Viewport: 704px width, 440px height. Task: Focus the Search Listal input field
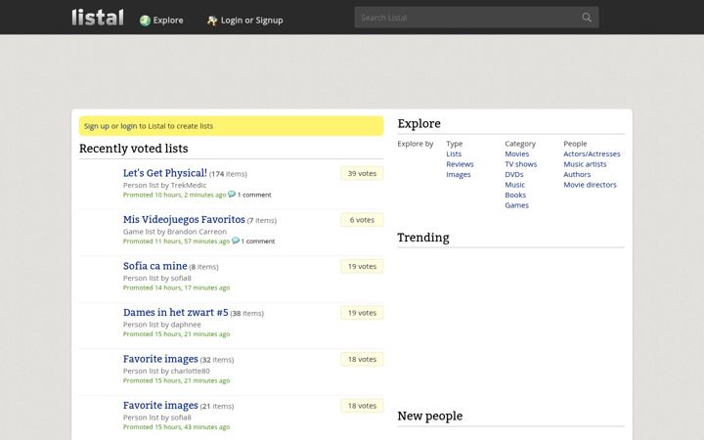467,18
